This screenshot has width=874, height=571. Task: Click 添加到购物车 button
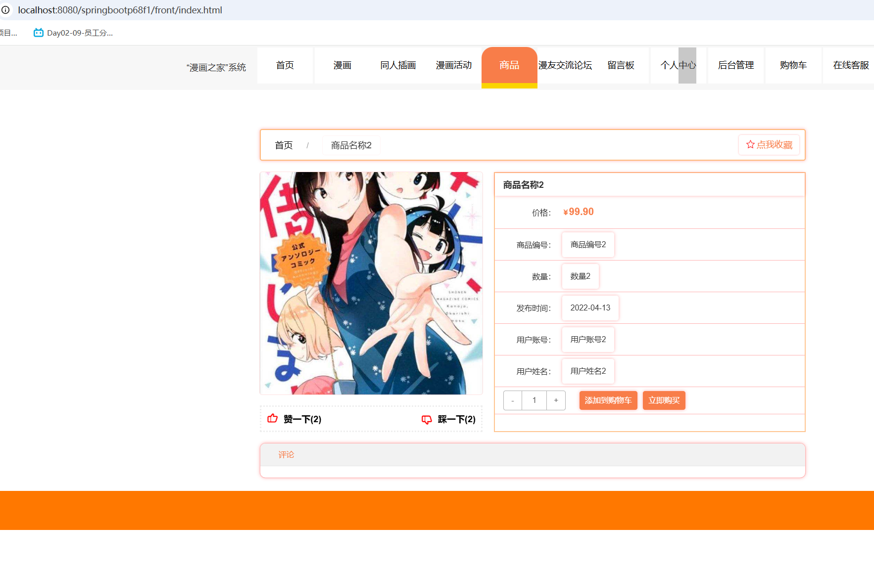point(608,400)
